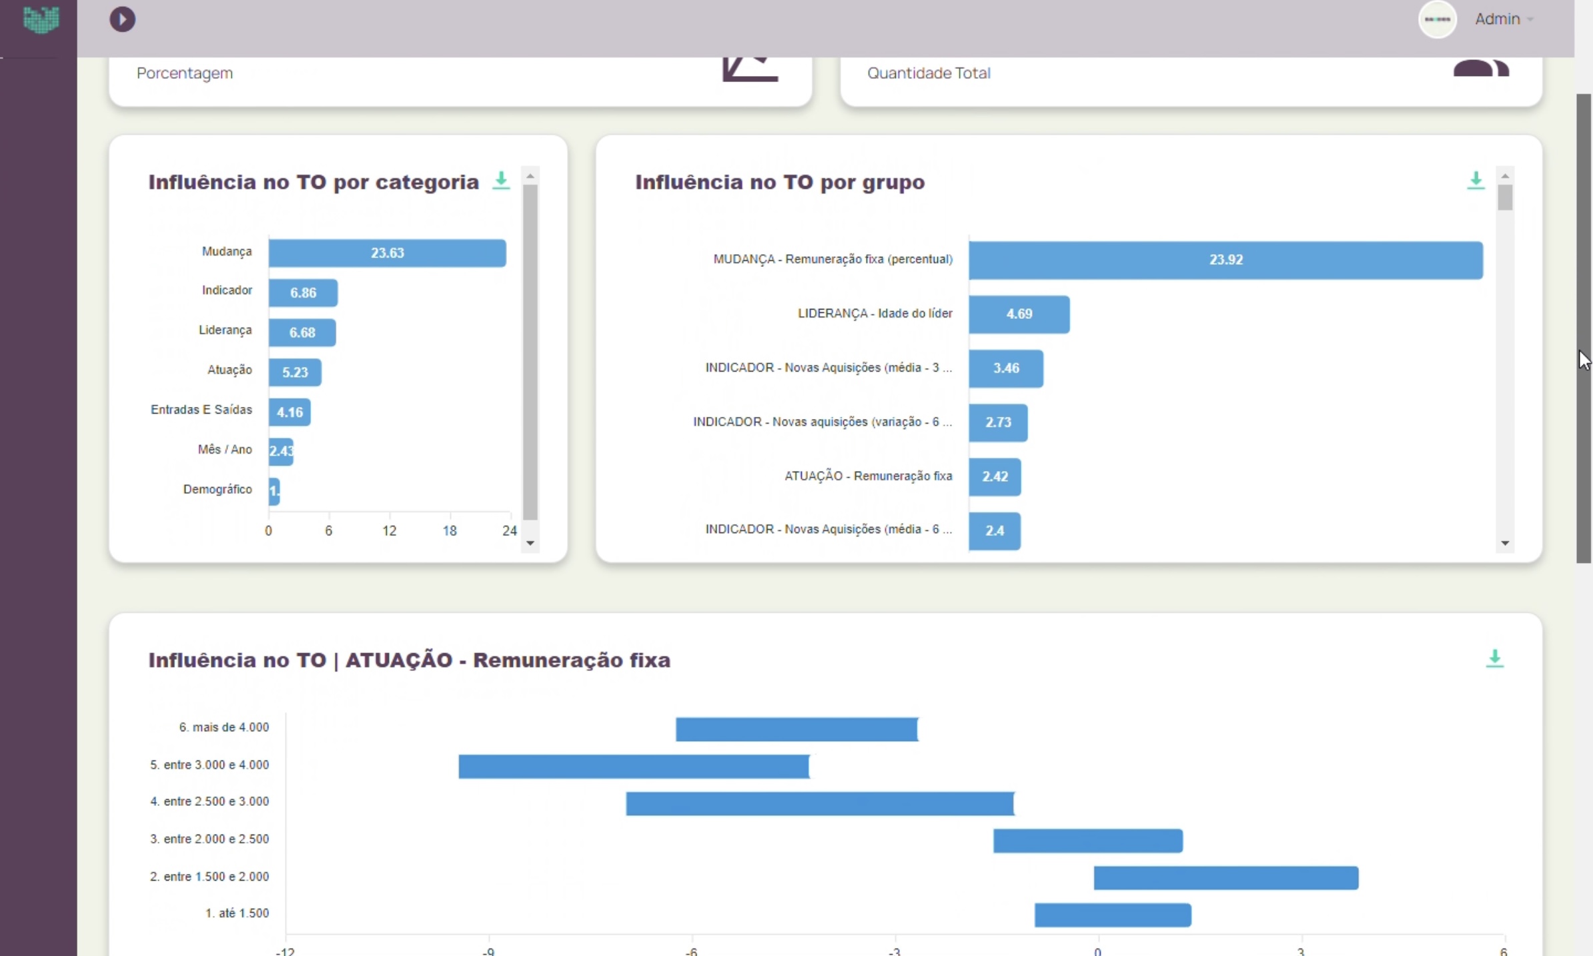Click the MUDANÇA Remuneração fixa percentual bar
The height and width of the screenshot is (956, 1593).
click(x=1225, y=260)
